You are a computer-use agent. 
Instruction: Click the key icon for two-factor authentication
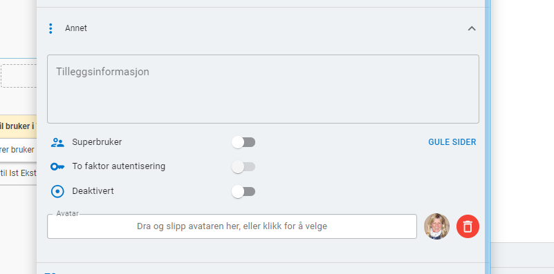pos(57,166)
